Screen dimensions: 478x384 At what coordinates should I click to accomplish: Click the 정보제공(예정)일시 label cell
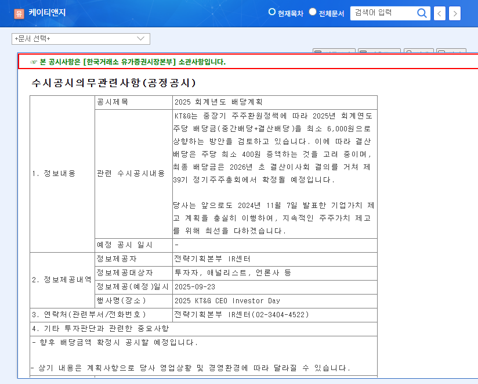point(133,287)
